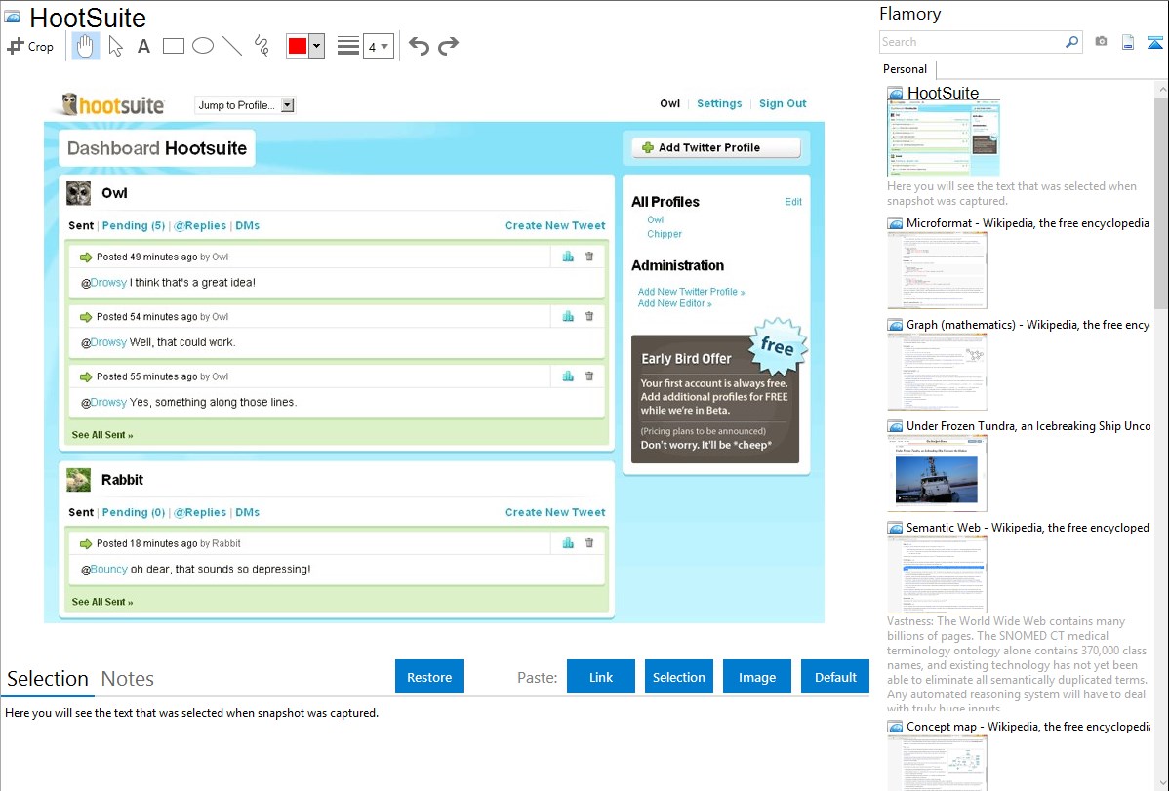Viewport: 1169px width, 791px height.
Task: Open stats for the post from 55 minutes ago
Action: (568, 376)
